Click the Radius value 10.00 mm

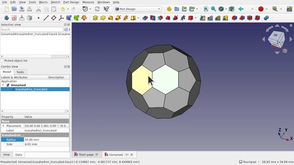tap(46, 139)
